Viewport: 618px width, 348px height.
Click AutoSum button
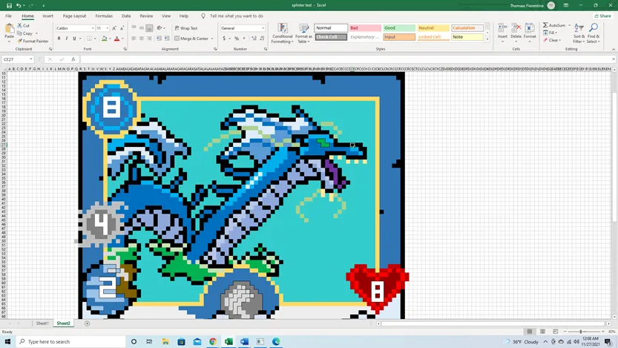point(554,25)
